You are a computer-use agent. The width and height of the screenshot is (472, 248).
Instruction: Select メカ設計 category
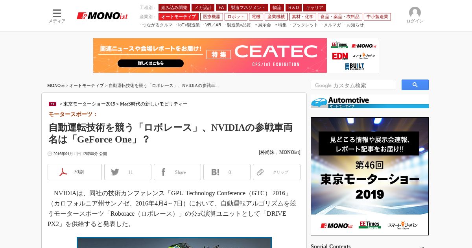[203, 7]
